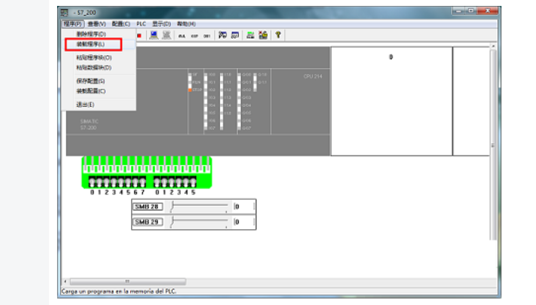Viewport: 536px width, 305px height.
Task: Click the horizontal scrollbar left arrow
Action: (65, 281)
